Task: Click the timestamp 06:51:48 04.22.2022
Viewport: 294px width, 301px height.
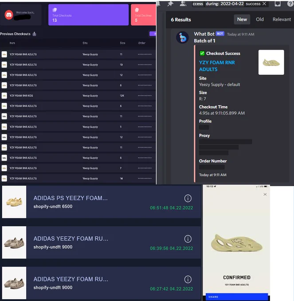Action: (172, 208)
